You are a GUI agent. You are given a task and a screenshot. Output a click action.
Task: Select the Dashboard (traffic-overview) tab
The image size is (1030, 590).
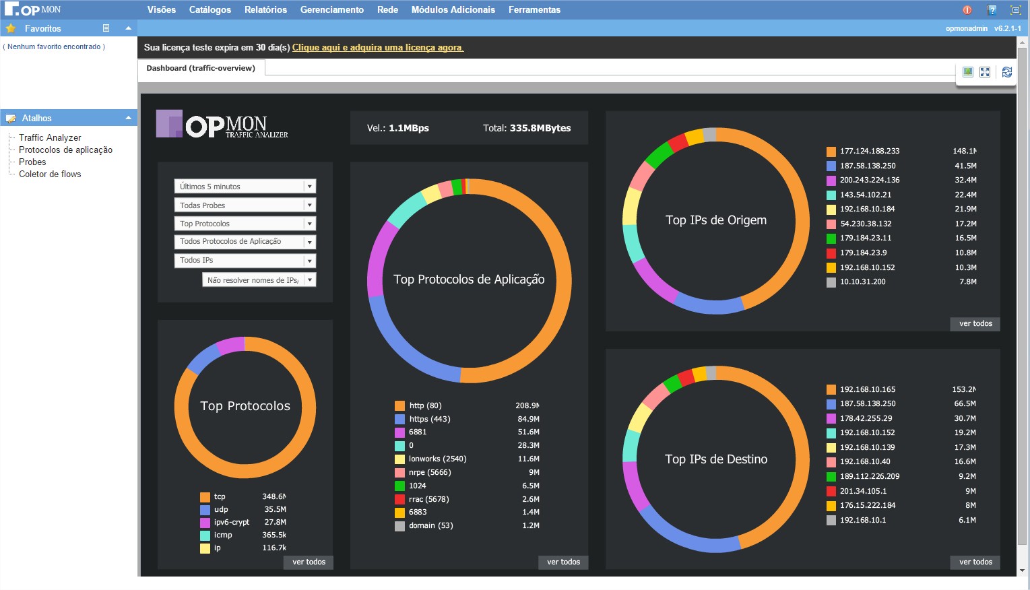coord(201,68)
